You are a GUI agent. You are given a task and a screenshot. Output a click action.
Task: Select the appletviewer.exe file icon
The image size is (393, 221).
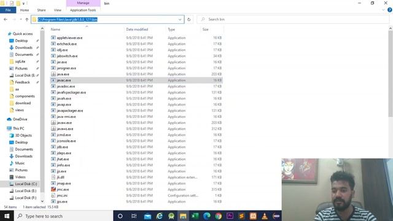pyautogui.click(x=53, y=37)
